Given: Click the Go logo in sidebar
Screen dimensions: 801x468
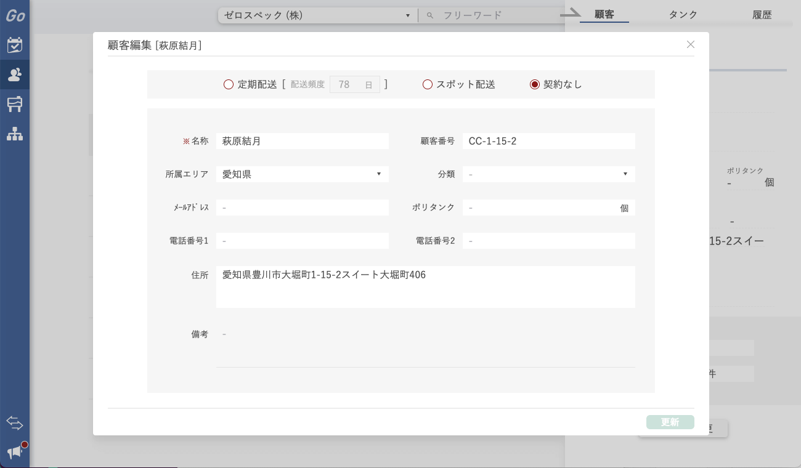Looking at the screenshot, I should tap(15, 16).
